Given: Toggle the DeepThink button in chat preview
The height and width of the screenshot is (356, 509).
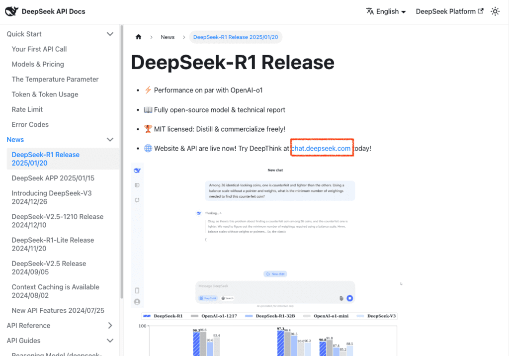Looking at the screenshot, I should [x=208, y=298].
